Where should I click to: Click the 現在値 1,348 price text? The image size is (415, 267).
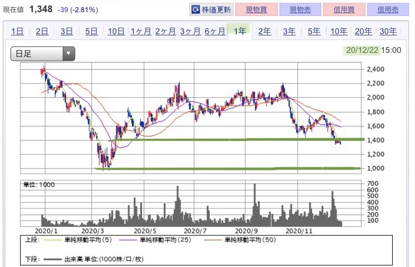pyautogui.click(x=28, y=9)
